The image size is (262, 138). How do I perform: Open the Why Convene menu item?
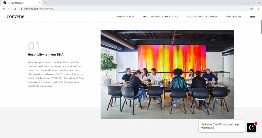click(x=126, y=17)
